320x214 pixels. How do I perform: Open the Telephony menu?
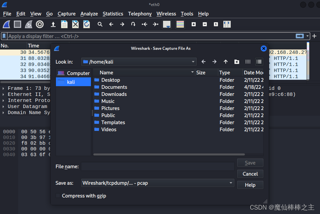(x=140, y=14)
